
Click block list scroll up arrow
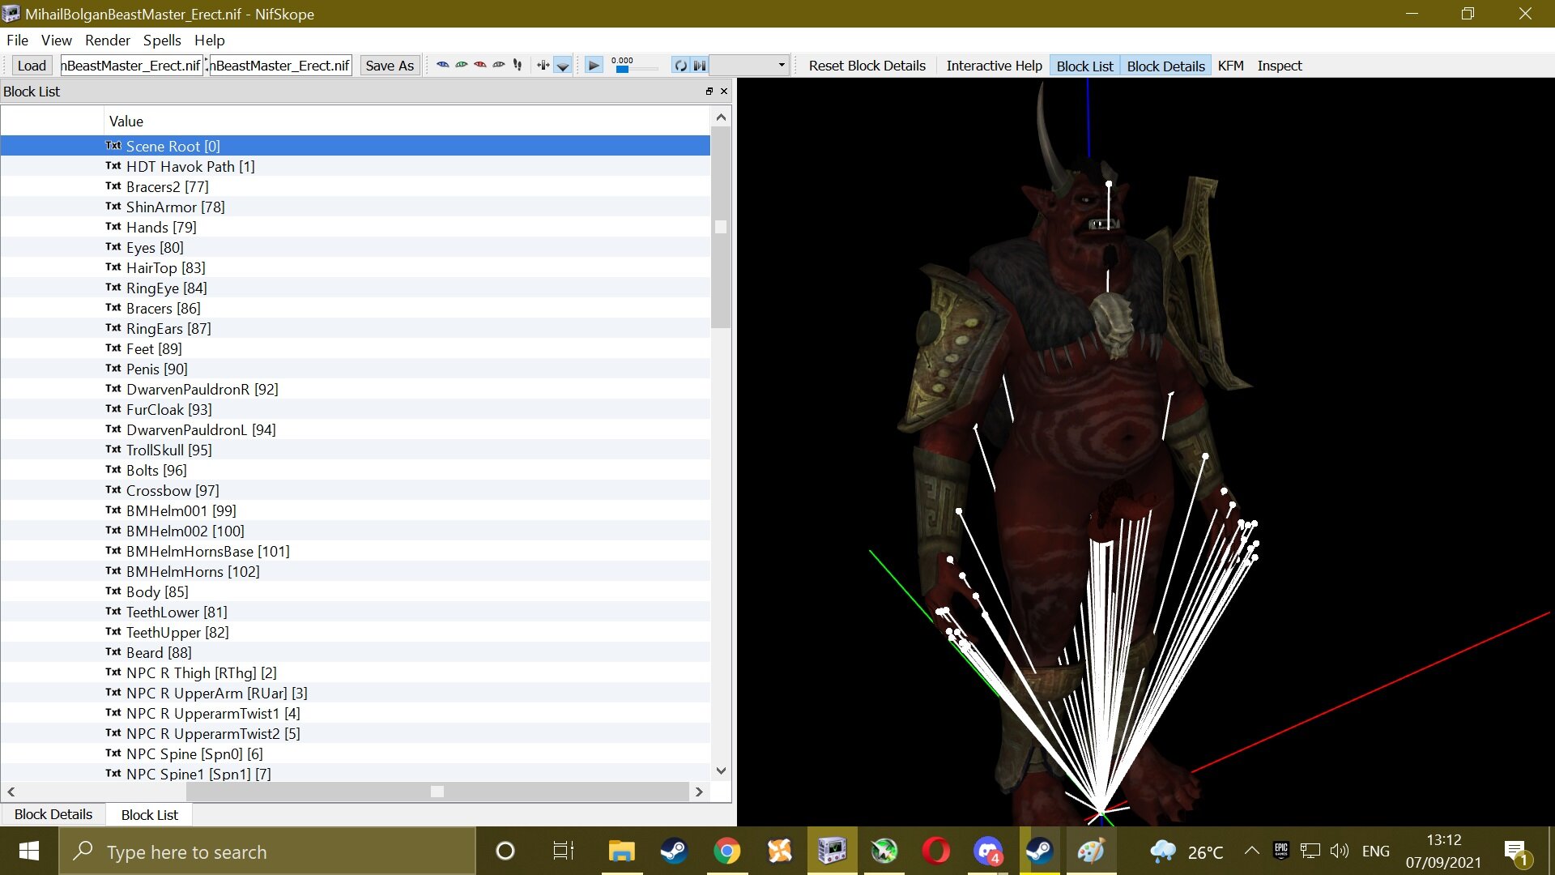[721, 117]
